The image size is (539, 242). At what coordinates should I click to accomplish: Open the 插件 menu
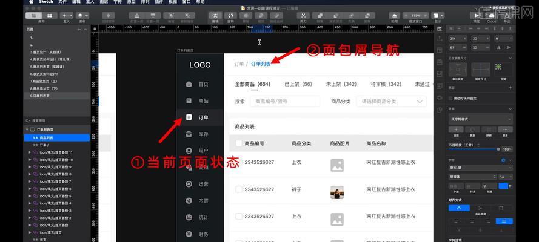[x=159, y=2]
